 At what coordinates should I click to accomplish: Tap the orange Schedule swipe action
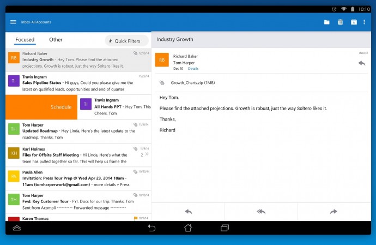pyautogui.click(x=41, y=107)
